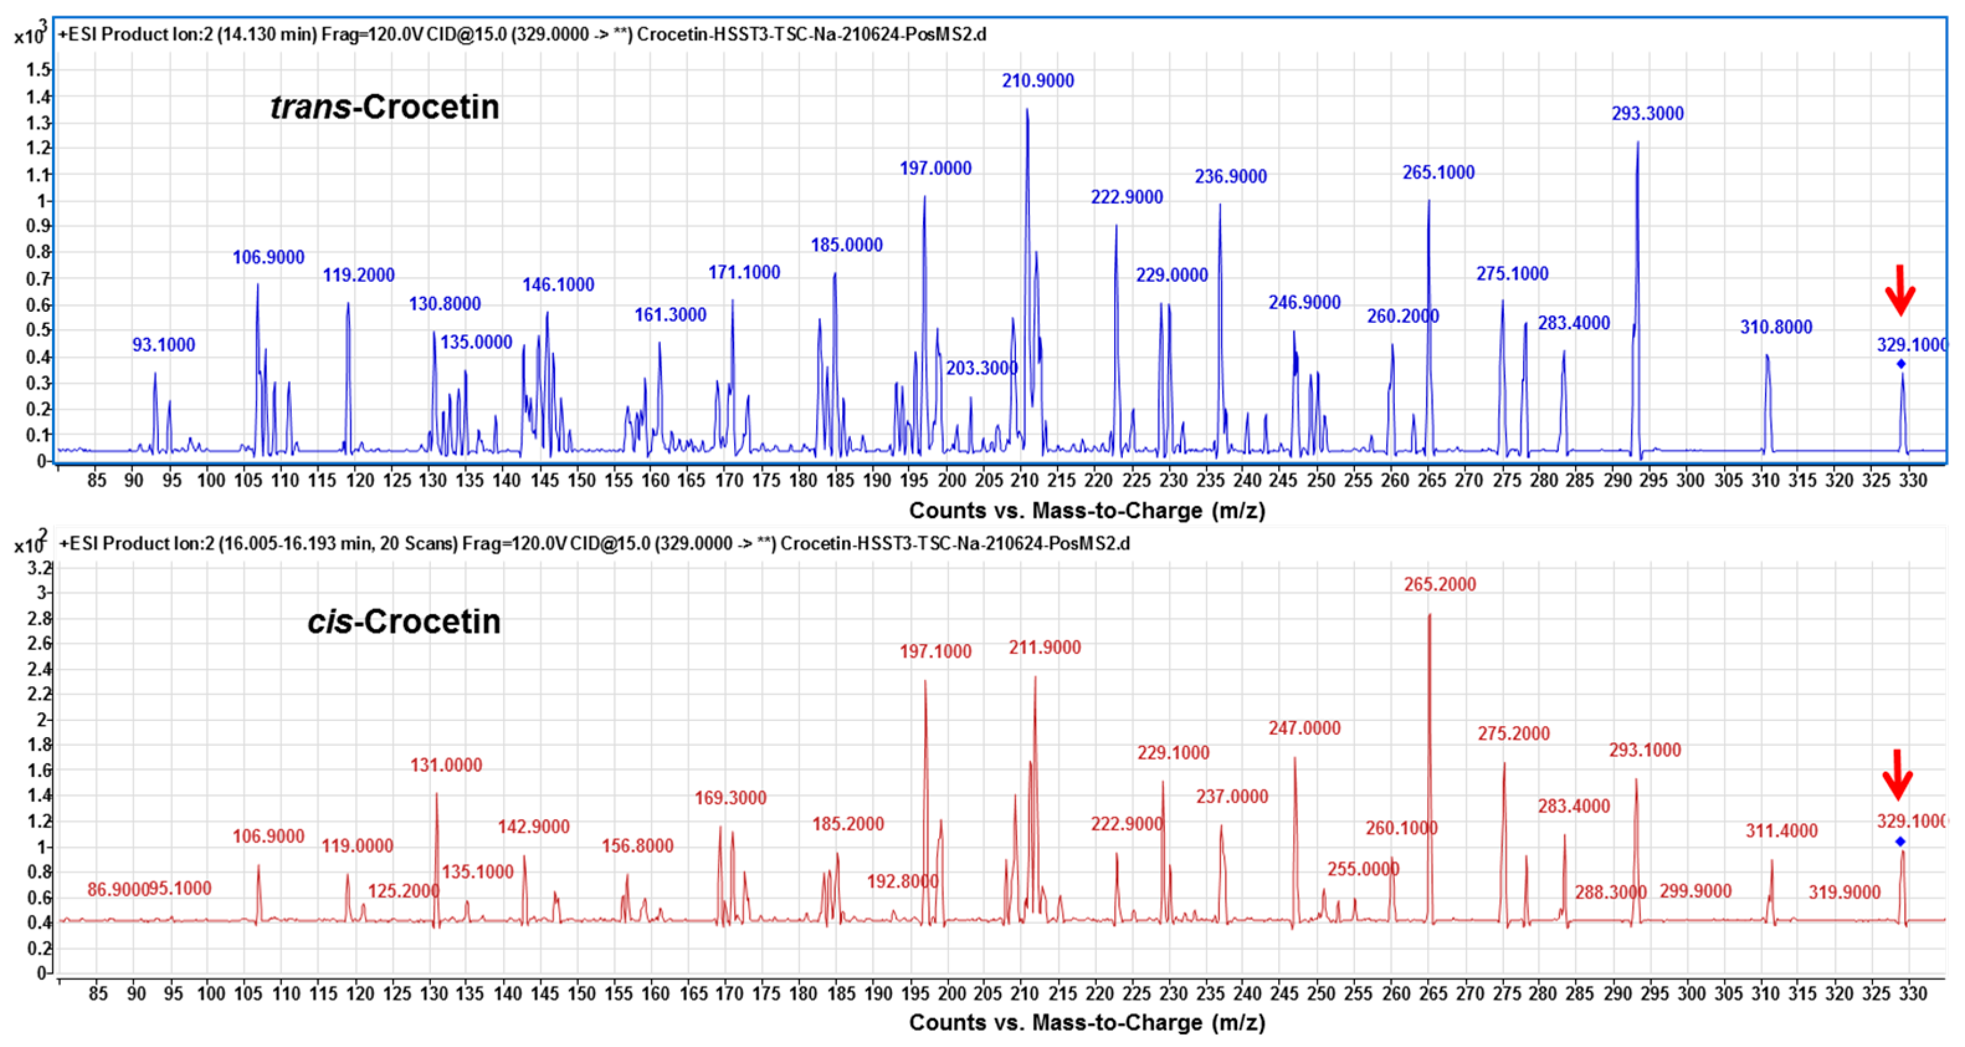Screen dimensions: 1965x1047
Task: Click the red 265.2000 peak label
Action: pyautogui.click(x=1440, y=585)
